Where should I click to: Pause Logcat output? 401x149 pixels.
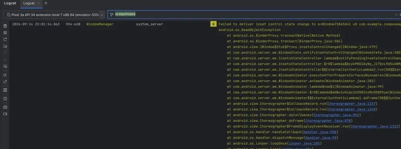click(5, 33)
